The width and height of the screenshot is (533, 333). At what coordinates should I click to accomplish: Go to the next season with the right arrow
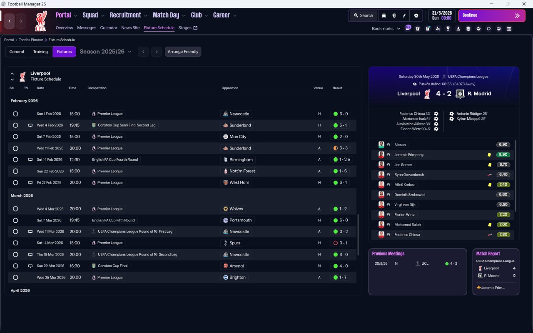[x=156, y=52]
